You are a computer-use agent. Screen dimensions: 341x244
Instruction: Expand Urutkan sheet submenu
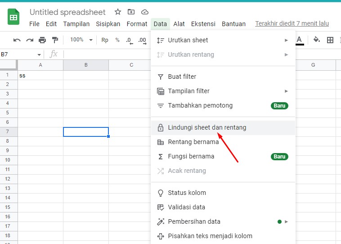pos(223,40)
